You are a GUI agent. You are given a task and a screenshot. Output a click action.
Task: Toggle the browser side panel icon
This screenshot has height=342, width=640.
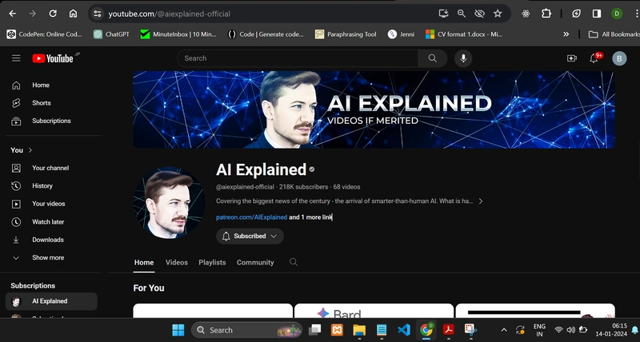tap(597, 14)
